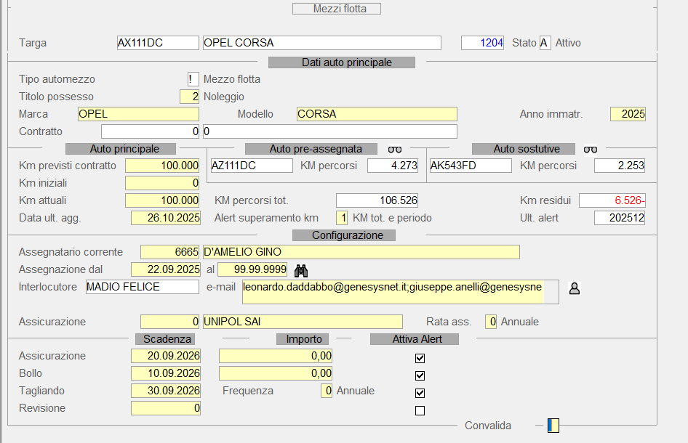
Task: Click the Targa field with AX111DC
Action: pyautogui.click(x=158, y=43)
